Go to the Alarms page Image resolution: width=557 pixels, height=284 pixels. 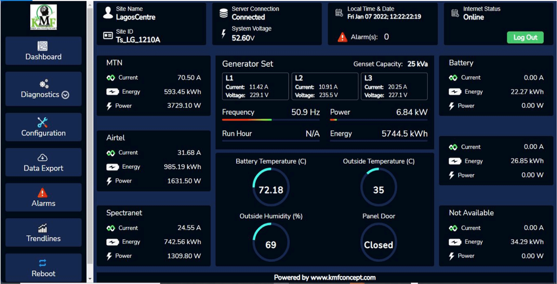[43, 197]
